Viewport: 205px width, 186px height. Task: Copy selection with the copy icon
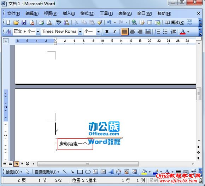coord(84,22)
